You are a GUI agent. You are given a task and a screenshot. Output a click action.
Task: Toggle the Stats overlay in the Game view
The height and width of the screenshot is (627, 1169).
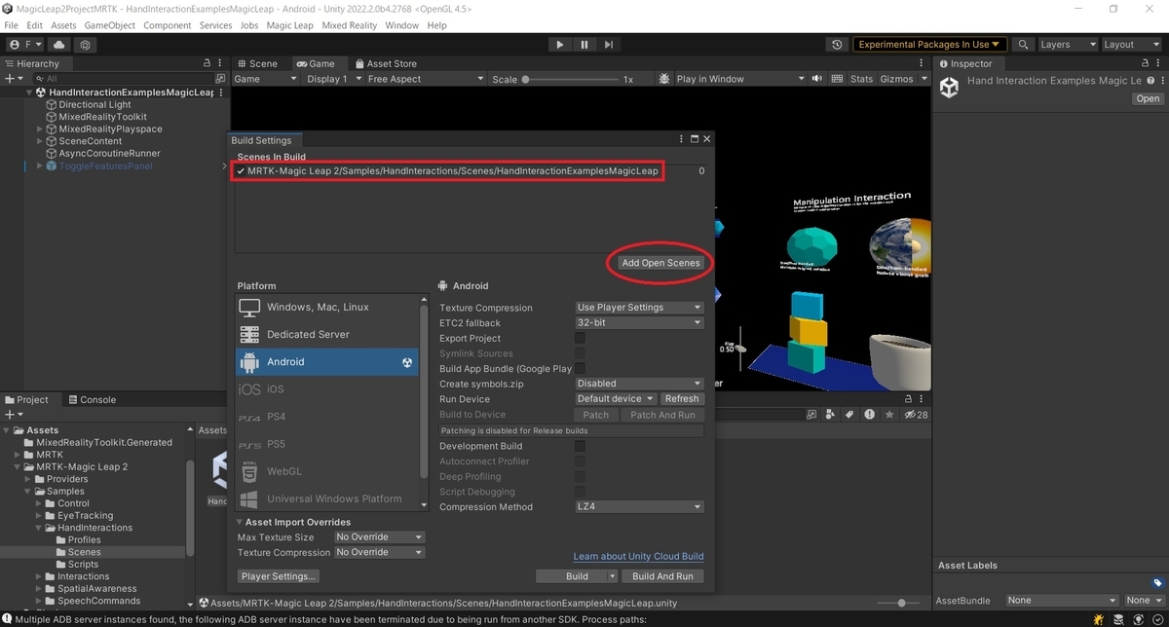[x=861, y=79]
